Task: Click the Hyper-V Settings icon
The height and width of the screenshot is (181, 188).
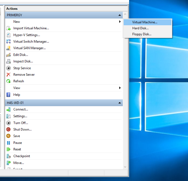Action: point(8,35)
